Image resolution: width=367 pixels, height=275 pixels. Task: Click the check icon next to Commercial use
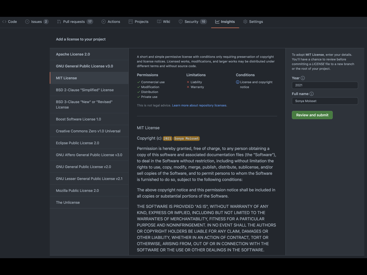[x=139, y=82]
